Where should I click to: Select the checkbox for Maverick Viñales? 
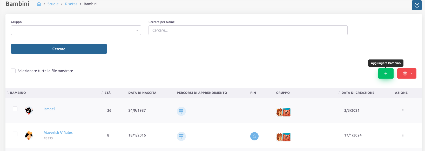[x=15, y=134]
